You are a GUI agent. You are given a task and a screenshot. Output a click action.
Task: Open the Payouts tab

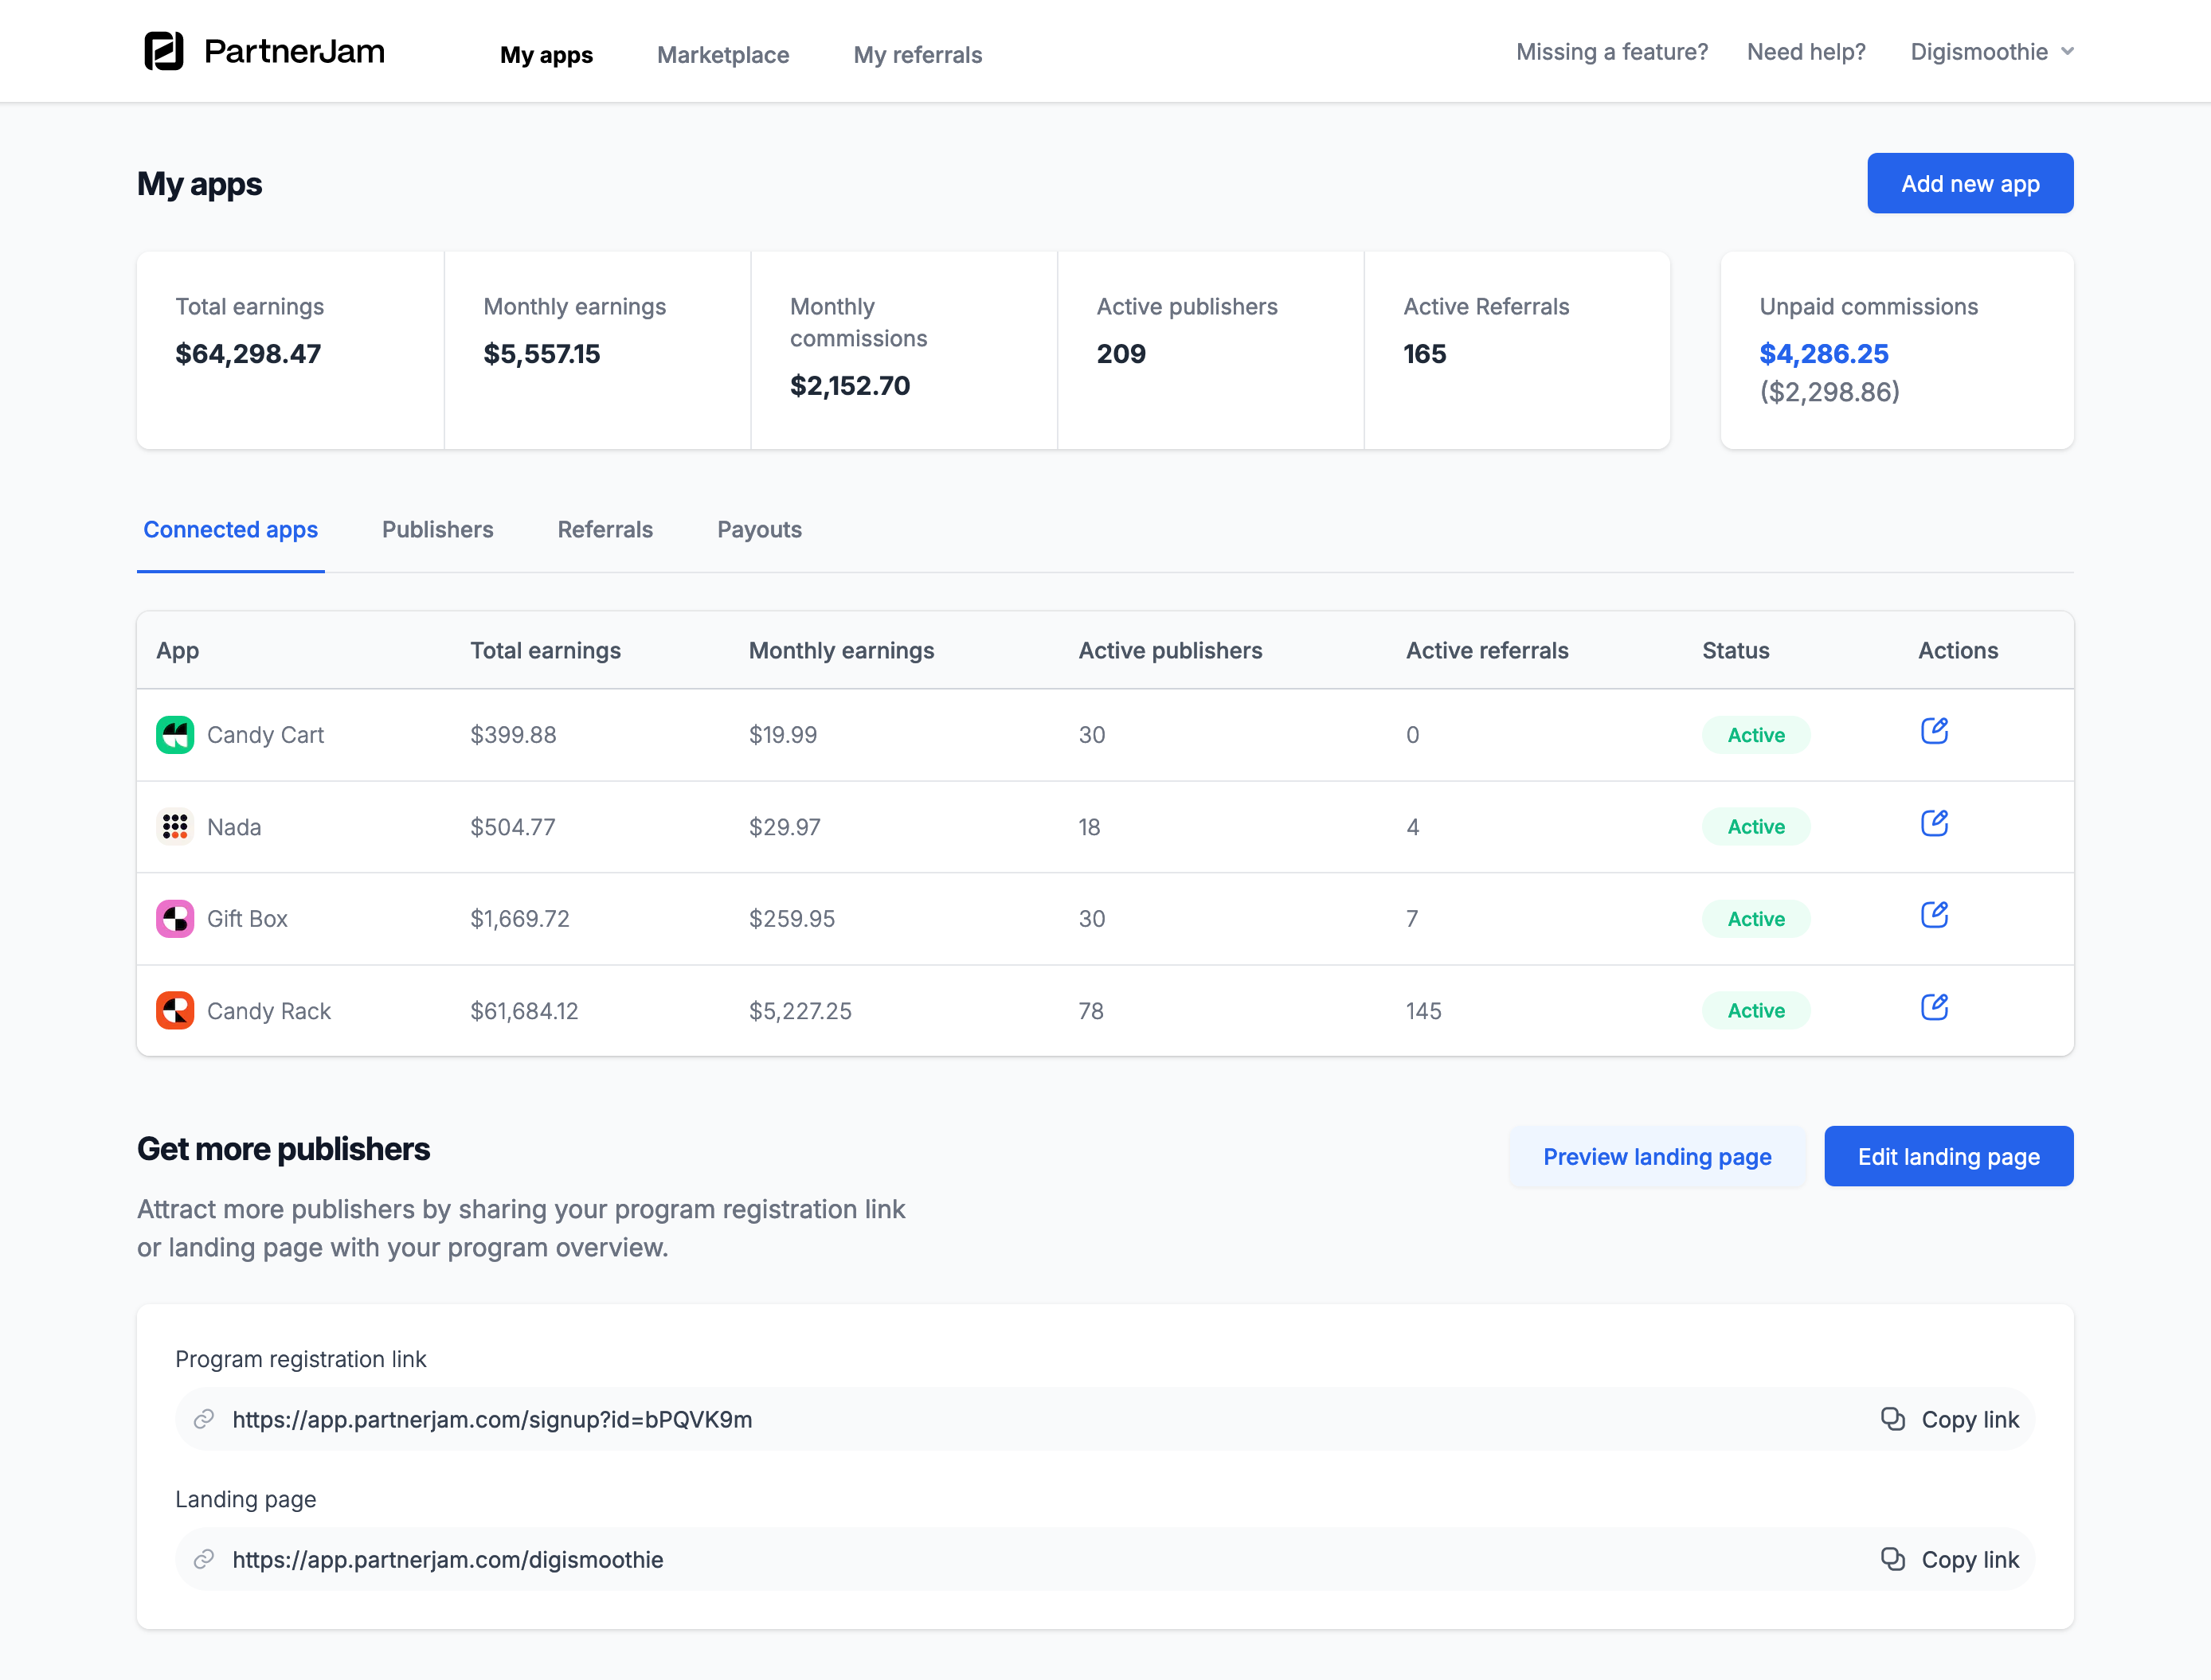[x=758, y=529]
